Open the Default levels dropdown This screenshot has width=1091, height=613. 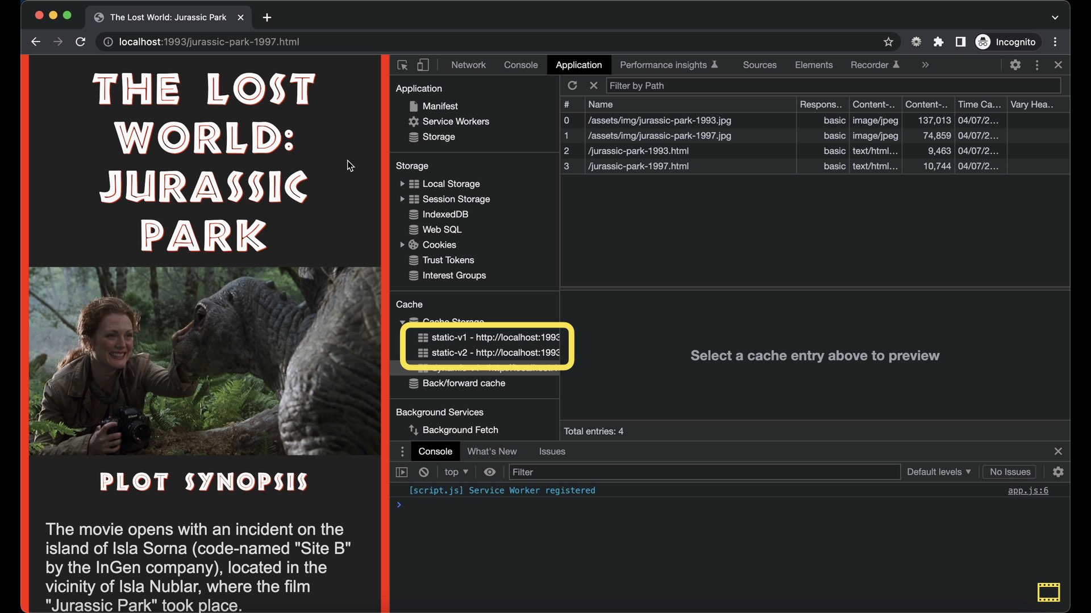[x=939, y=472]
